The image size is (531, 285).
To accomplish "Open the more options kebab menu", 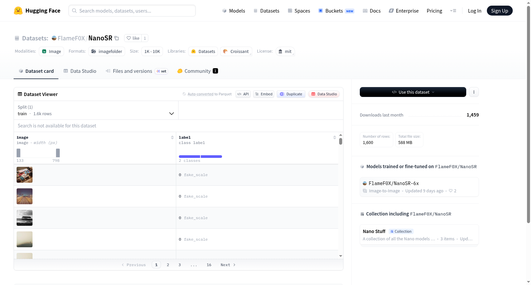I will point(474,92).
